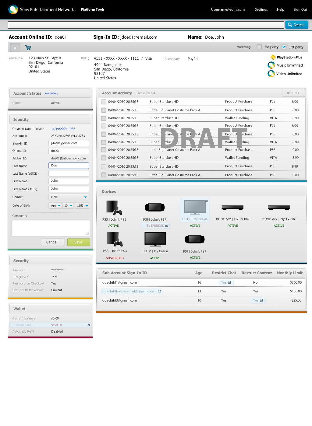Click doechild3@gmail.com sub account
The width and height of the screenshot is (312, 426).
click(x=119, y=301)
